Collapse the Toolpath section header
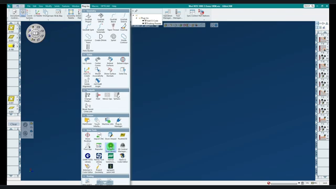 pos(106,90)
